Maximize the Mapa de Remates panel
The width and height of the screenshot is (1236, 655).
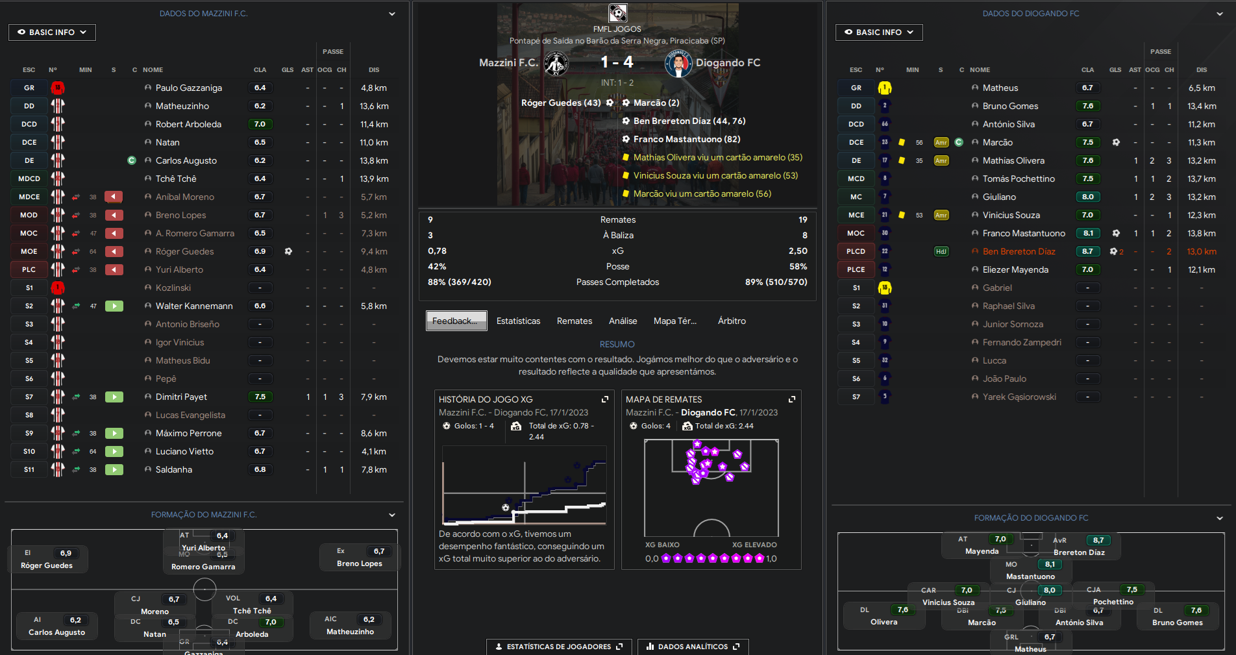click(x=792, y=399)
